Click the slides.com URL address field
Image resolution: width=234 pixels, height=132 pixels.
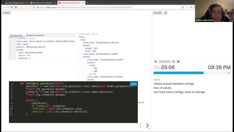pos(86,7)
